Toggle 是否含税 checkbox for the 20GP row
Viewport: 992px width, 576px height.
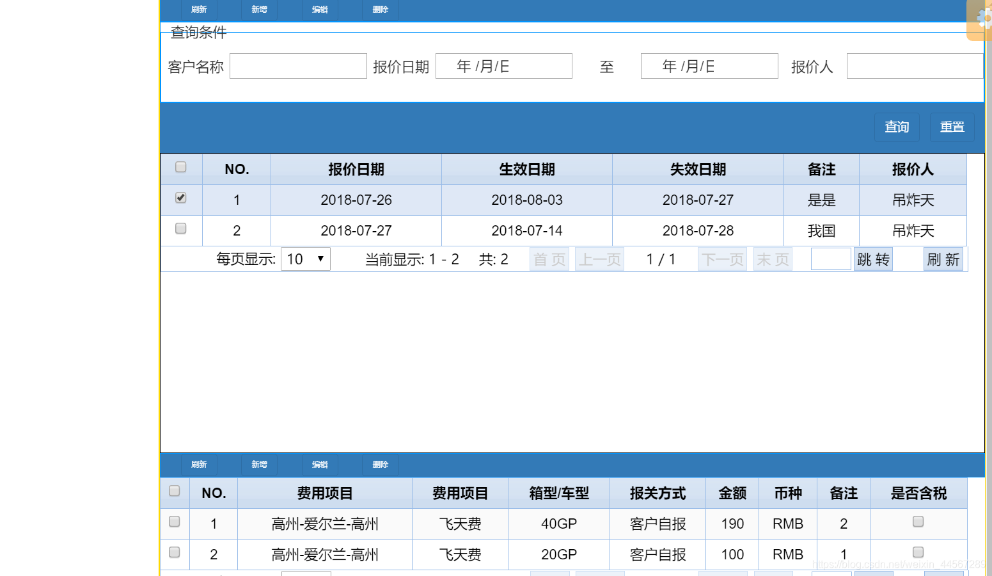pyautogui.click(x=918, y=552)
